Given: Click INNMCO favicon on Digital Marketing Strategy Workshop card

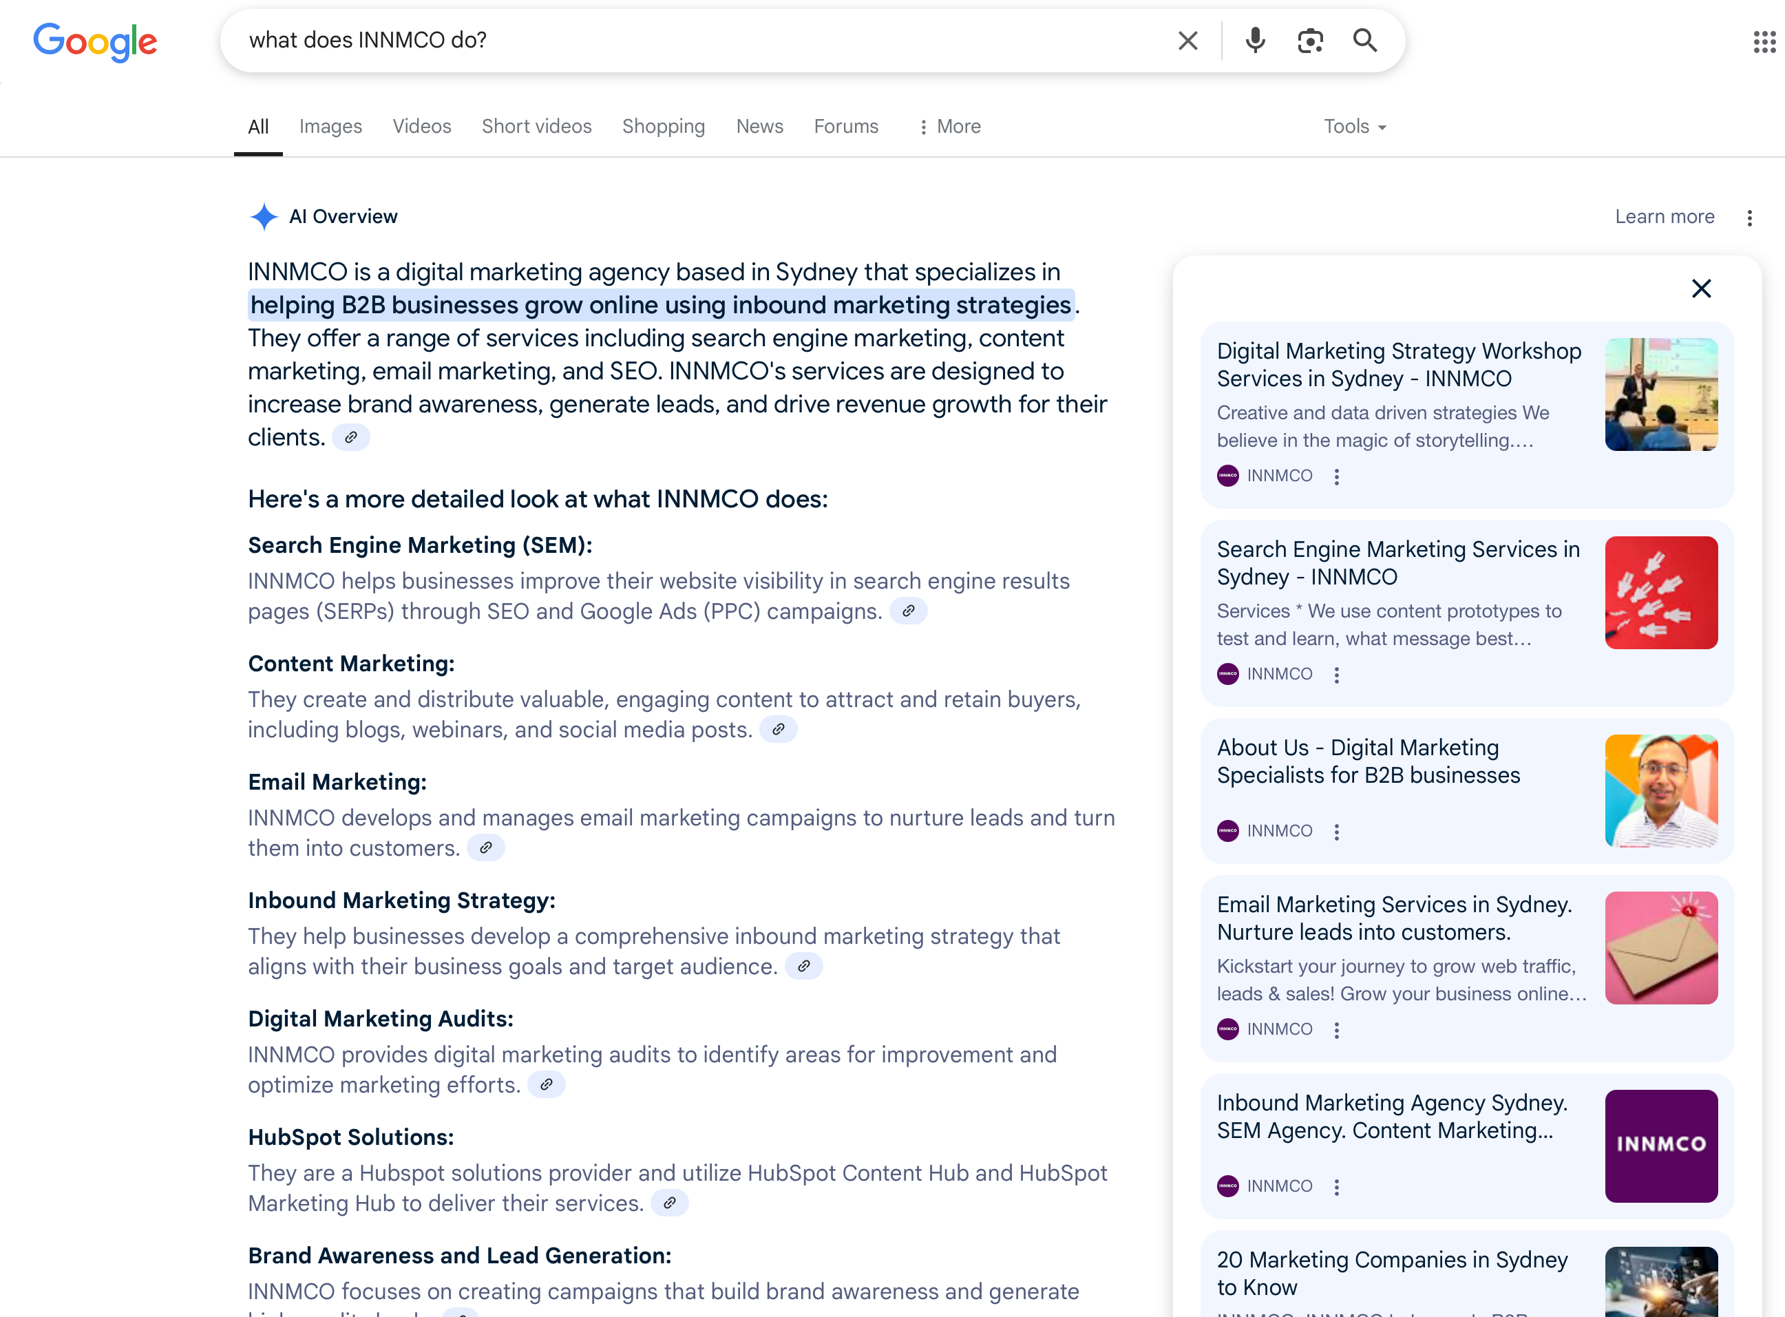Looking at the screenshot, I should pos(1227,476).
